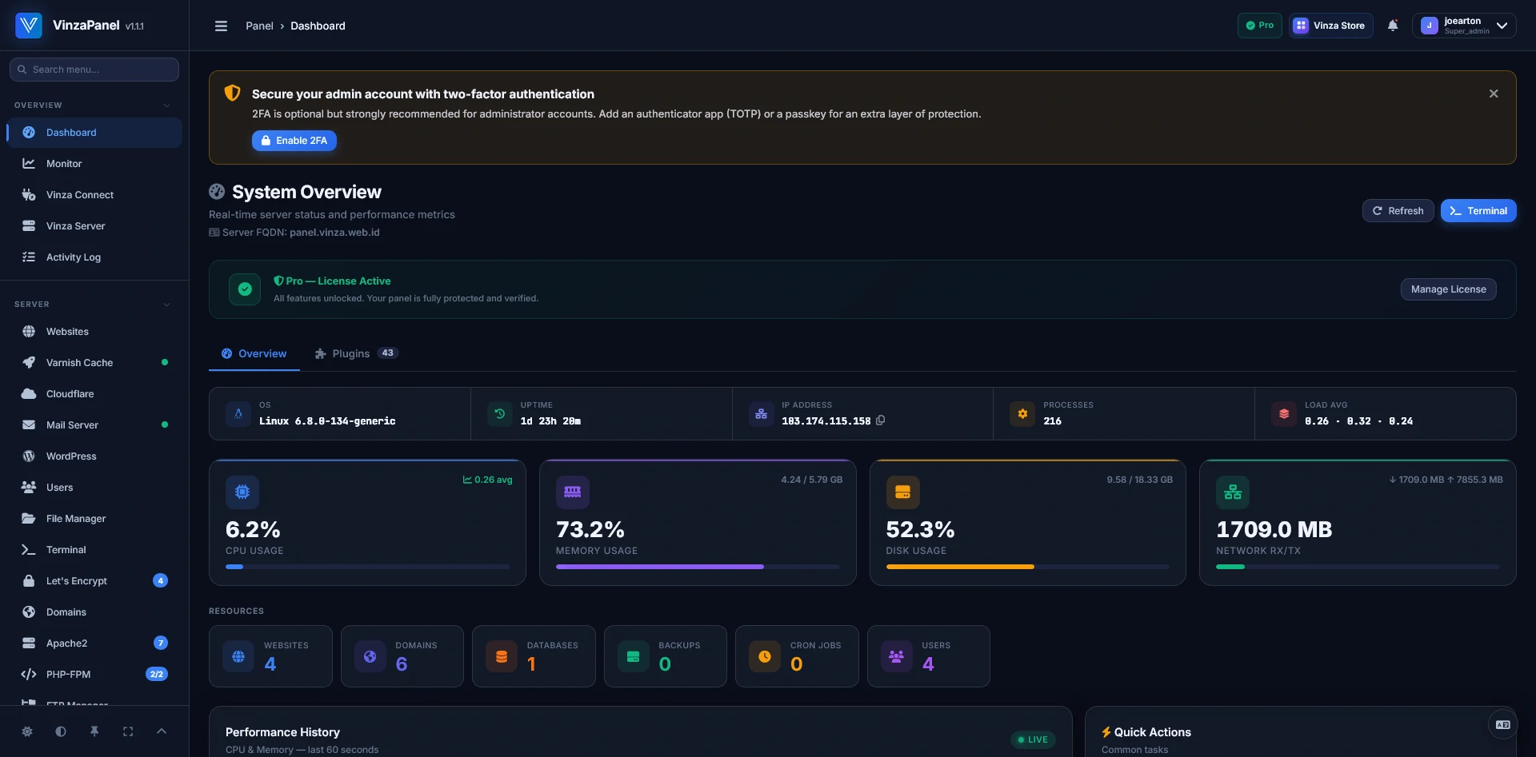The height and width of the screenshot is (757, 1536).
Task: Go to Vinza Server page
Action: click(x=94, y=226)
